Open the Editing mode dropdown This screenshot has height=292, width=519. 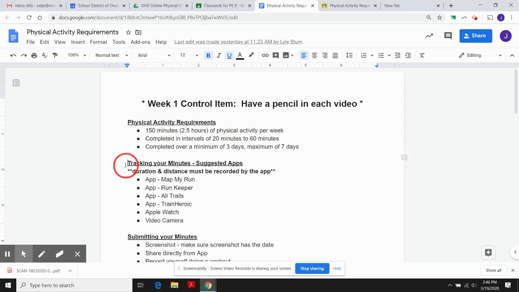(480, 55)
